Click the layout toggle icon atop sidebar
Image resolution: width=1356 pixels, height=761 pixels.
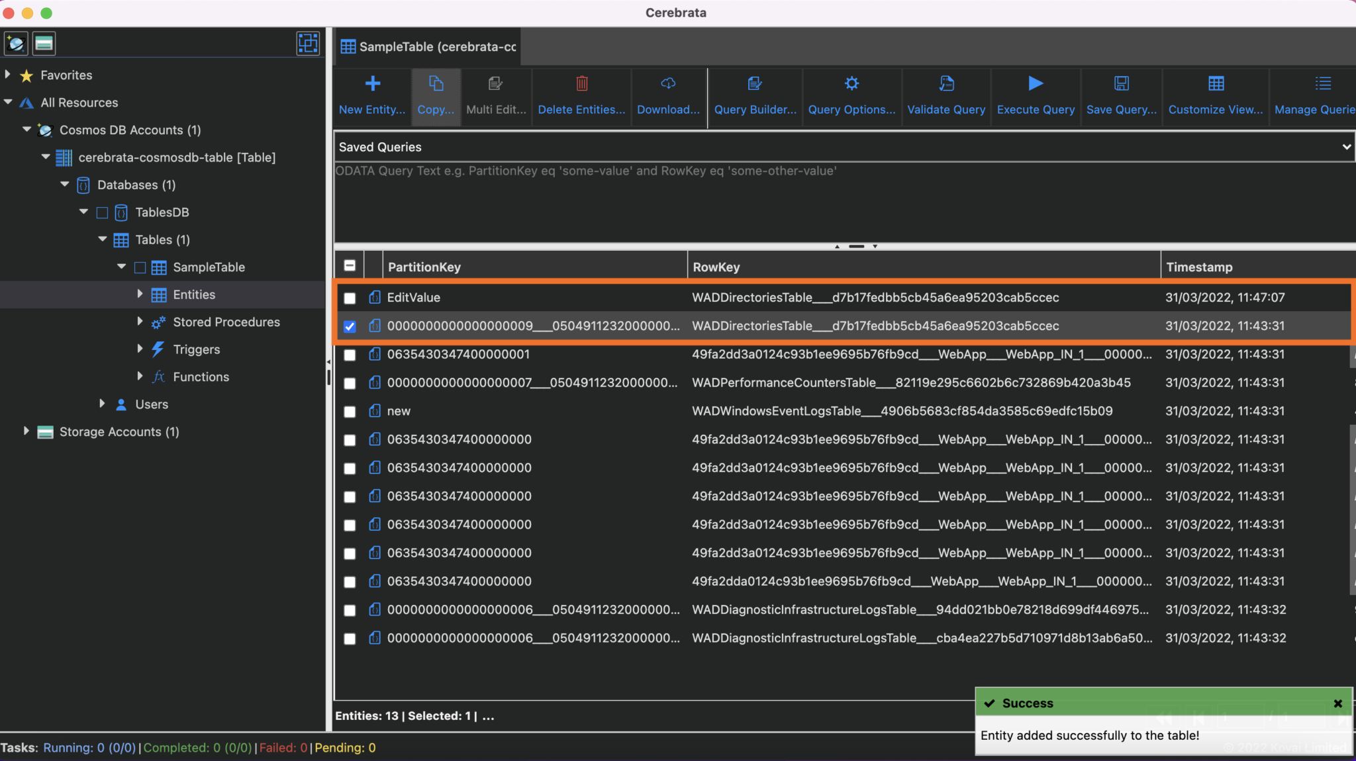click(x=308, y=44)
